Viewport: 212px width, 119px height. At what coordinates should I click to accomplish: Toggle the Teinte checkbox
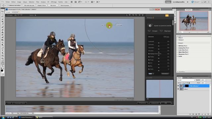149,69
